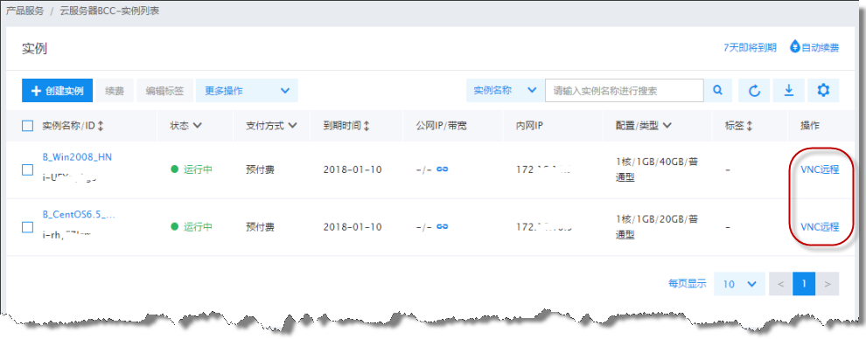Open the 自动续费 link

click(x=821, y=47)
